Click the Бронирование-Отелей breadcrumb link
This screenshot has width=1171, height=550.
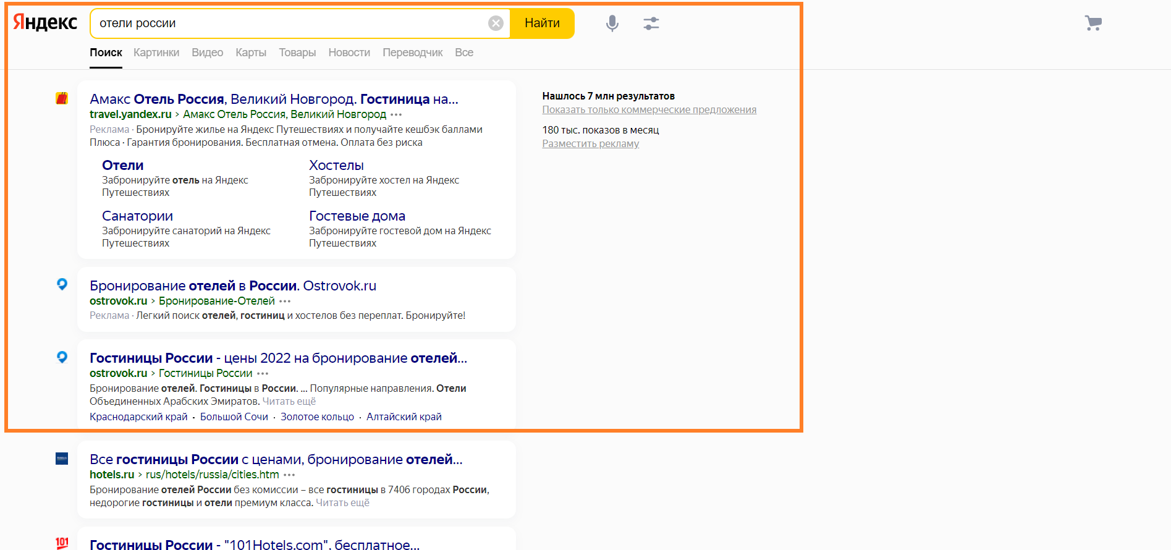(x=217, y=301)
